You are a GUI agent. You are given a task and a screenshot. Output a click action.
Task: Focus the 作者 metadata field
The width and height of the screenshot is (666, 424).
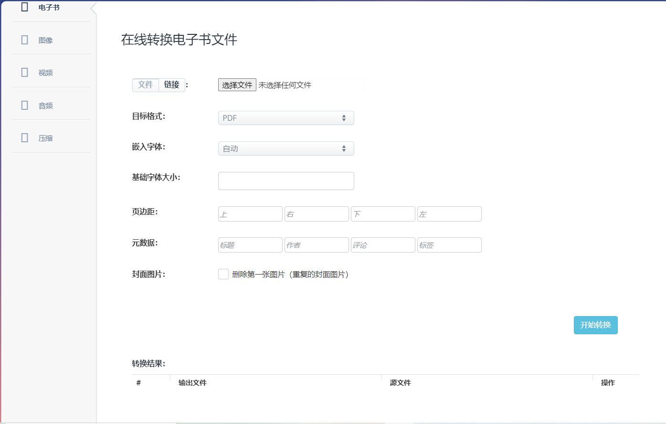point(317,245)
